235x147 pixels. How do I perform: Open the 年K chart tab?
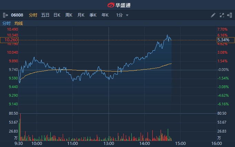tap(105, 15)
